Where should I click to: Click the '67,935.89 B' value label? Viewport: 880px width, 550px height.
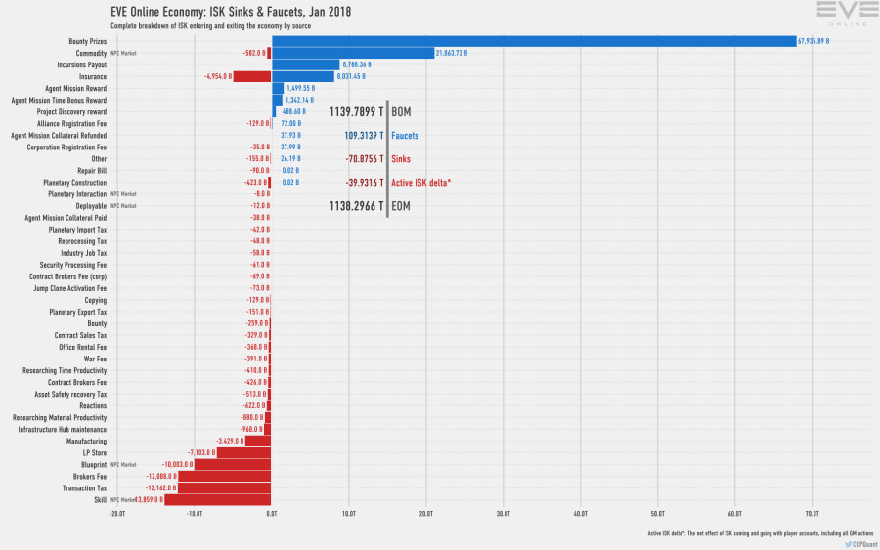(814, 41)
